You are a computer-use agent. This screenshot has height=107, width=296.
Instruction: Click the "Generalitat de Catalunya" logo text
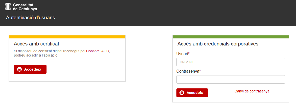coord(25,7)
